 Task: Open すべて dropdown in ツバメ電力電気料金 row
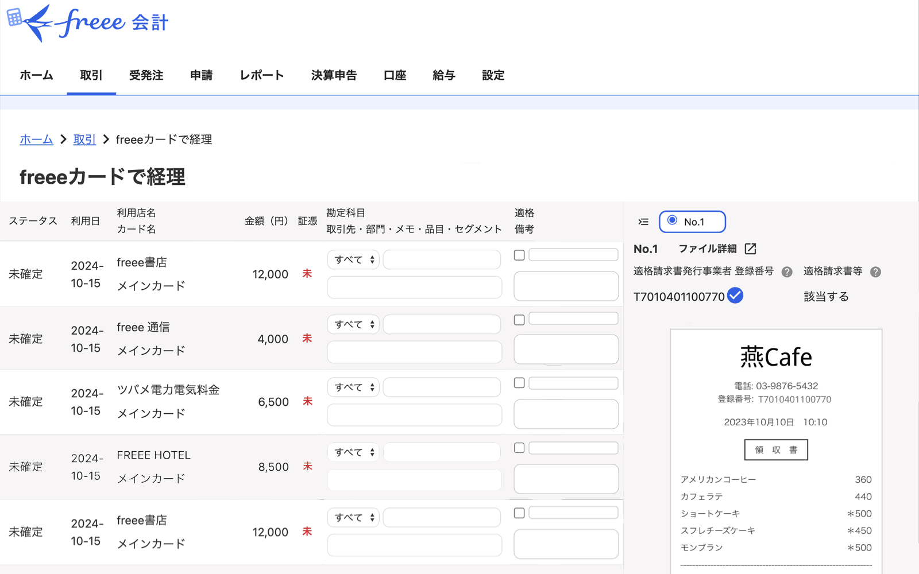[354, 387]
